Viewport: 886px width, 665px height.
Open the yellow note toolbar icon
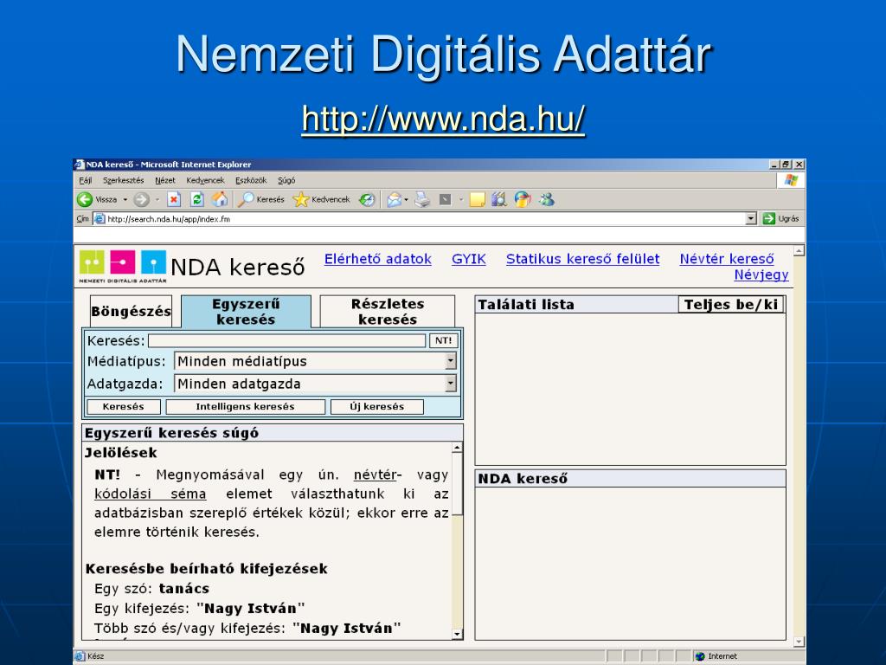[x=478, y=200]
